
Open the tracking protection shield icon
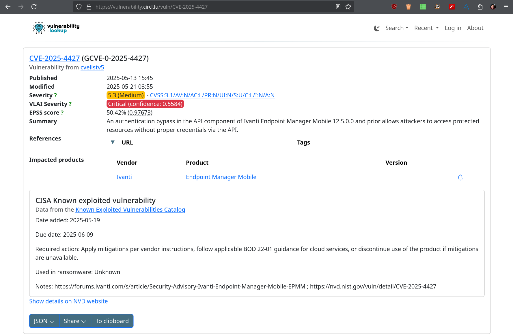tap(79, 7)
